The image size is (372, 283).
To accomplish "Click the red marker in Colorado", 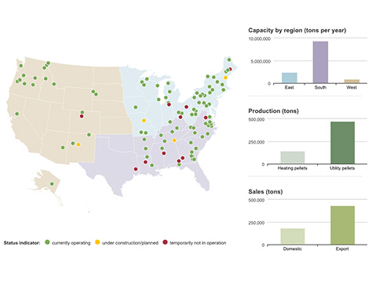I will point(82,116).
